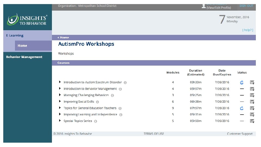Click the user profile avatar icon

click(204, 6)
